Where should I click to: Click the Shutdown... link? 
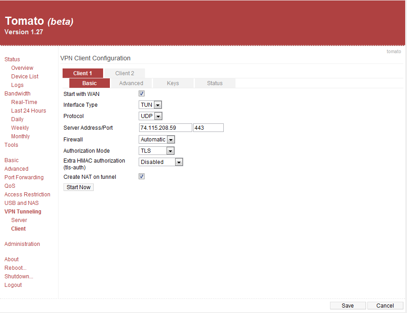(19, 277)
